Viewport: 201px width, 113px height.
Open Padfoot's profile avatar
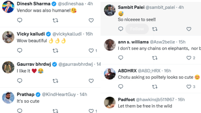(x=110, y=102)
